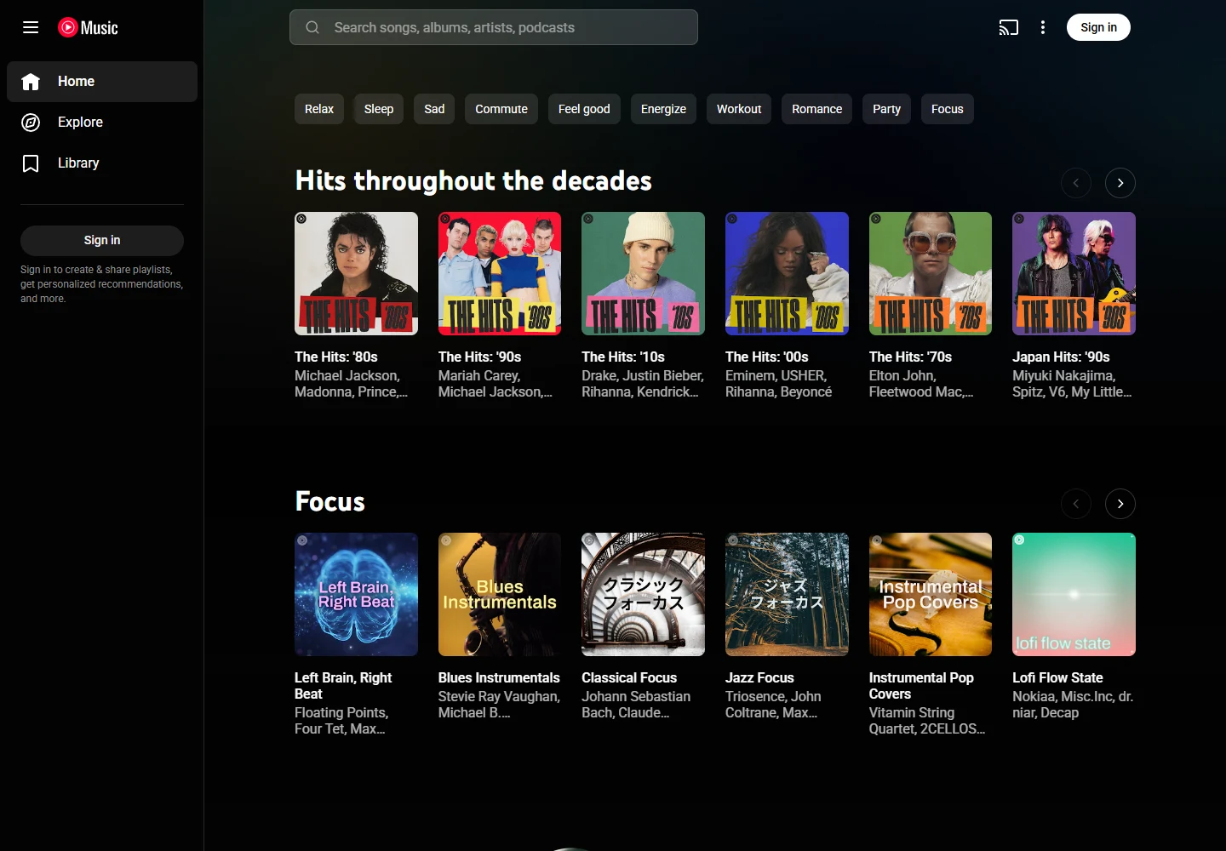Click the sidebar Sign in button

[x=102, y=240]
